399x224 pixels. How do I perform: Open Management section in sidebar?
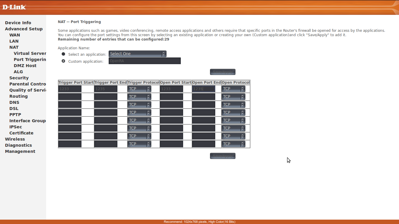[x=20, y=151]
